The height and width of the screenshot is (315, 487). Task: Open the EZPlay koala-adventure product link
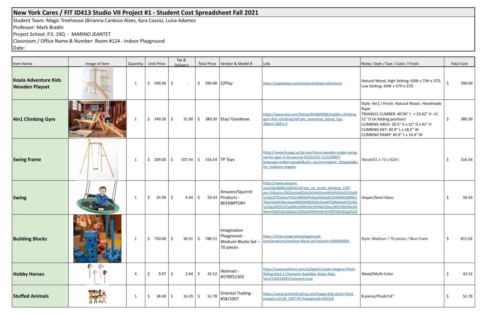pos(302,83)
